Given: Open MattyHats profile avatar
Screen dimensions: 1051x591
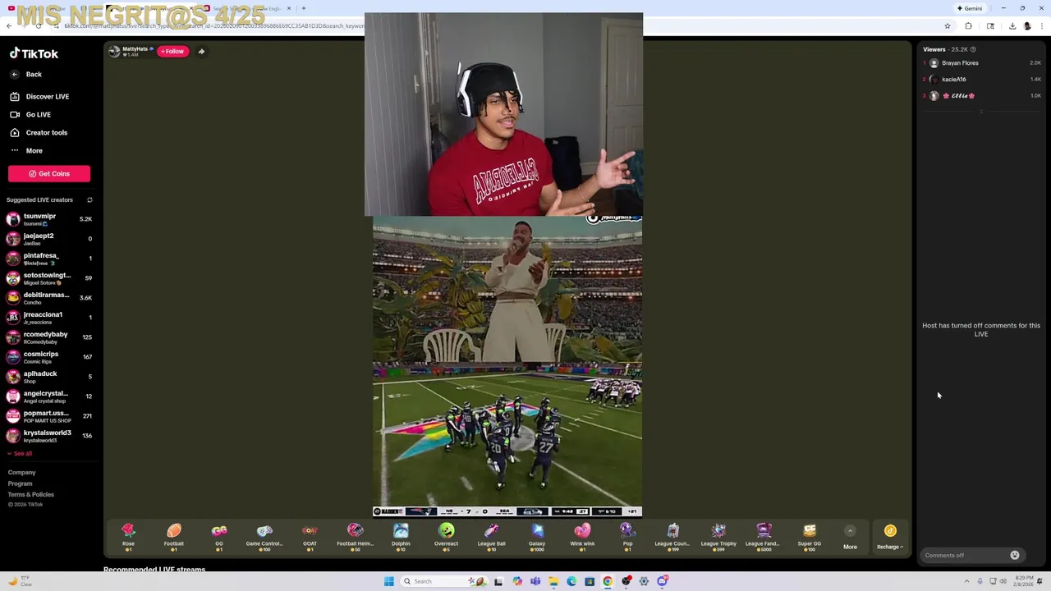Looking at the screenshot, I should click(114, 52).
